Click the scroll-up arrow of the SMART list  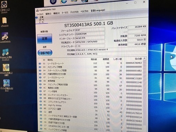click(144, 58)
